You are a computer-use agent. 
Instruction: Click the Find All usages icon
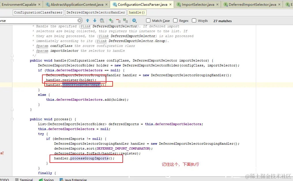pos(102,20)
